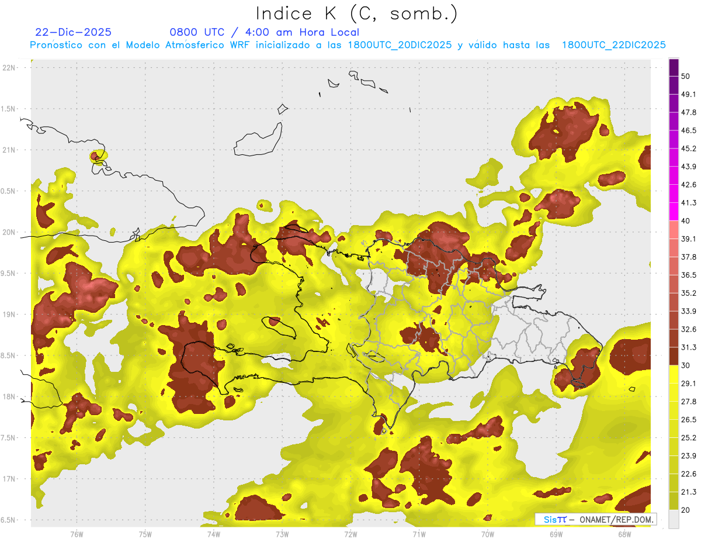Click the colorbar value '25.2'
Screen dimensions: 701x542
689,438
